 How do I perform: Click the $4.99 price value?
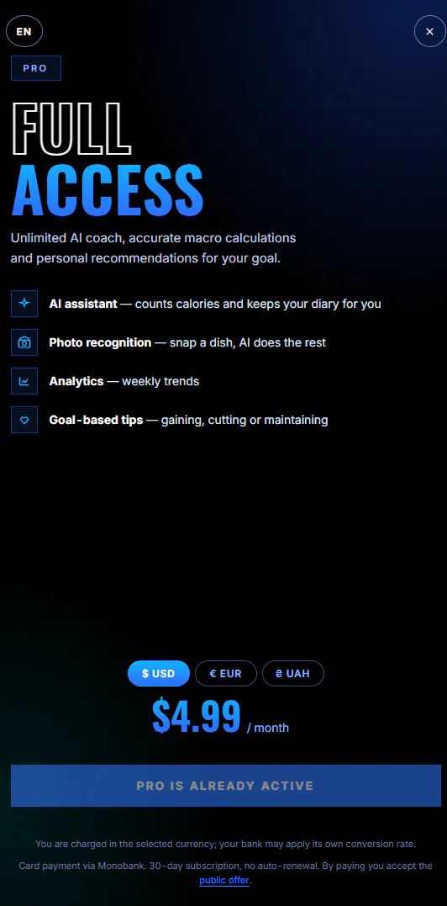tap(196, 717)
